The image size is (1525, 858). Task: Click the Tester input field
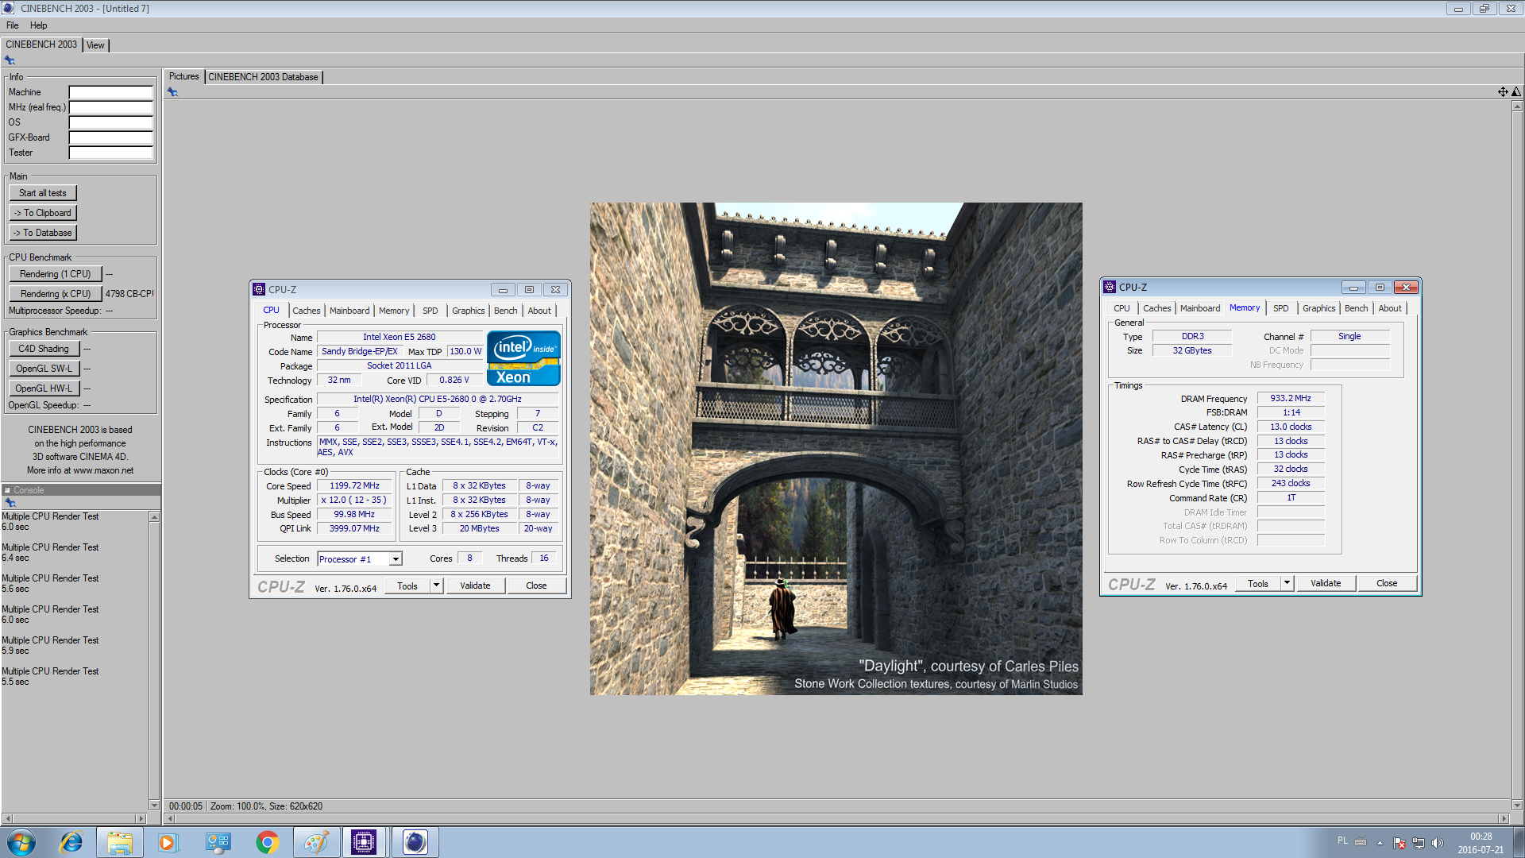(110, 153)
